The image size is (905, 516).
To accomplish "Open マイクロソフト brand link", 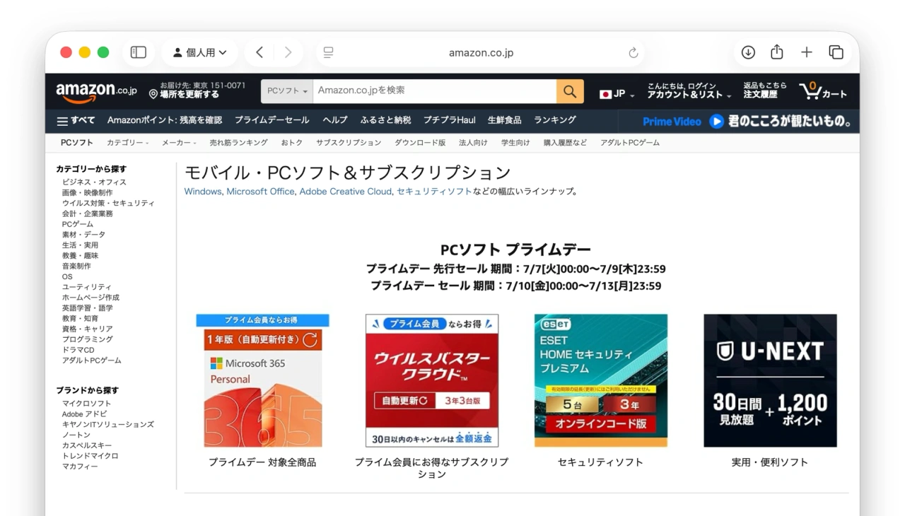I will tap(86, 404).
